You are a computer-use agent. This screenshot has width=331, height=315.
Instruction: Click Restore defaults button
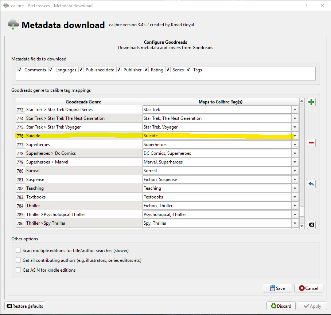tap(25, 306)
